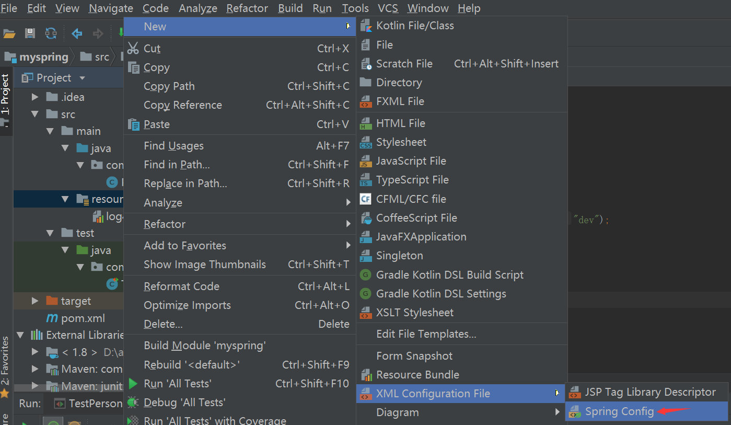Select Singleton template entry
731x425 pixels.
tap(461, 256)
